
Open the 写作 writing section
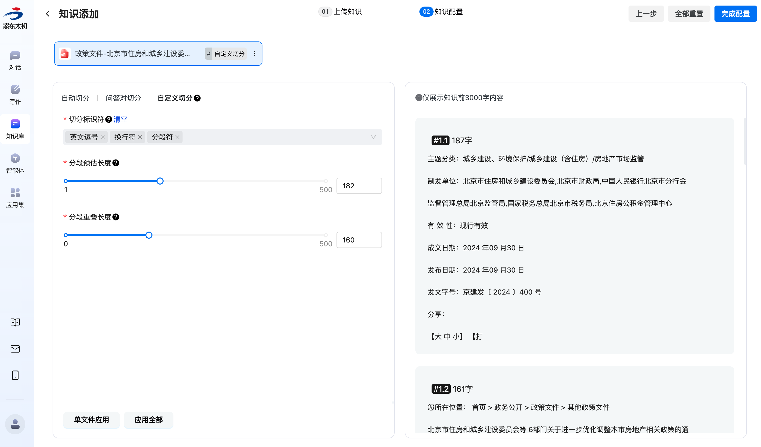[15, 95]
